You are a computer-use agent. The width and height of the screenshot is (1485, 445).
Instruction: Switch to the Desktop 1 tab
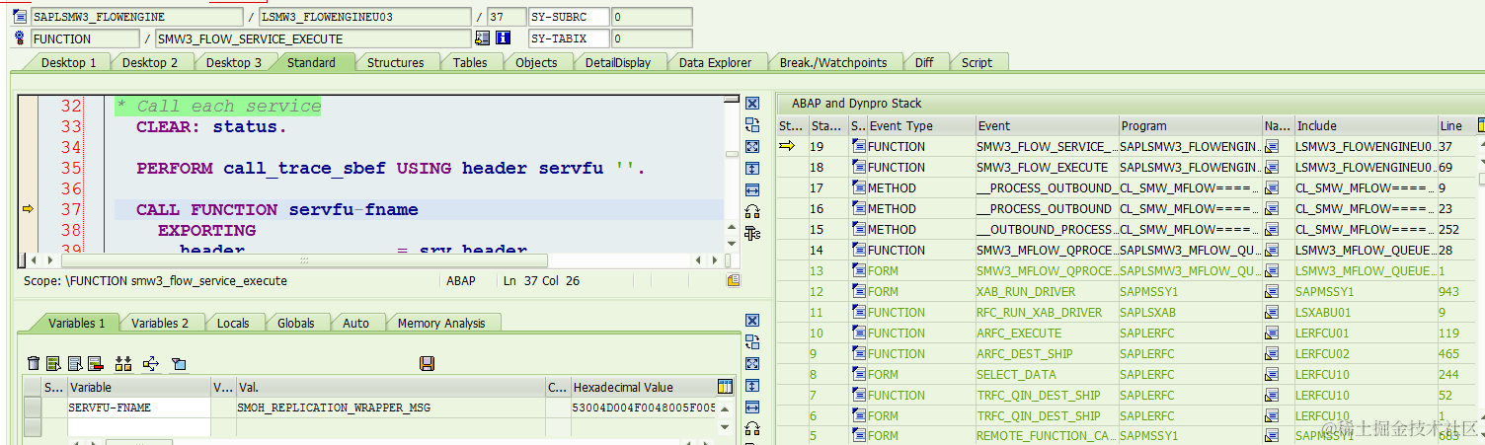tap(69, 62)
